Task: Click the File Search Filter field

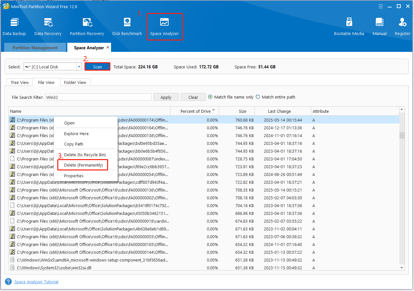Action: point(98,97)
